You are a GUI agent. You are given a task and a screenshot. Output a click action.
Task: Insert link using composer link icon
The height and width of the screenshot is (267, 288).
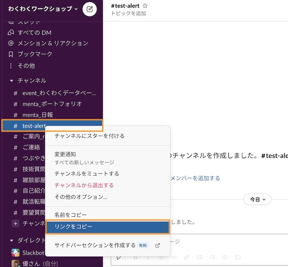pyautogui.click(x=187, y=257)
